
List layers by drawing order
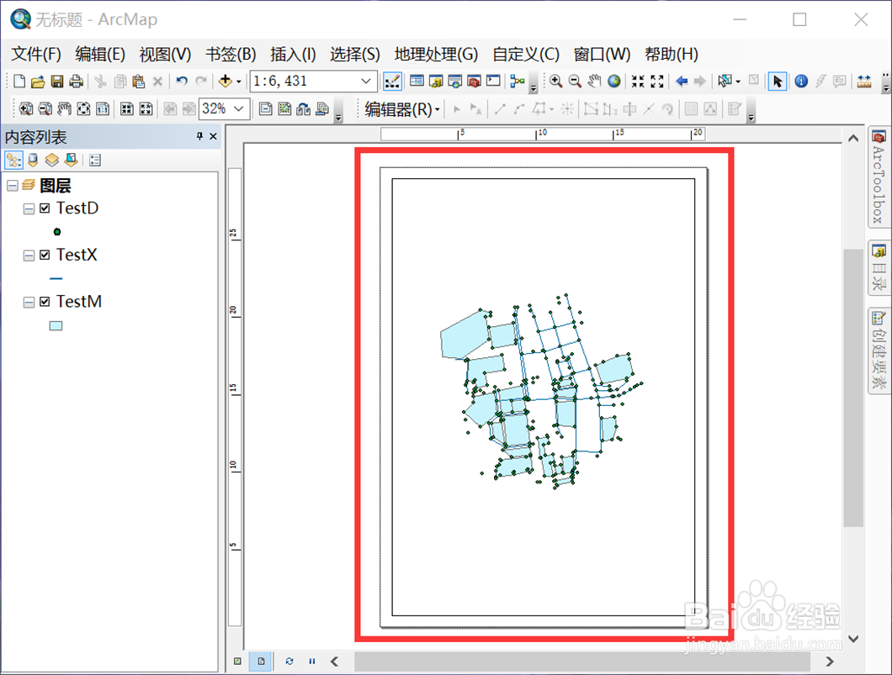(x=13, y=161)
